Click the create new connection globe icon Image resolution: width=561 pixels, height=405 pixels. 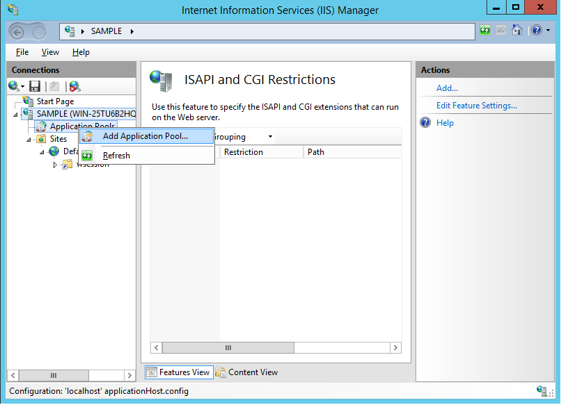click(x=13, y=85)
